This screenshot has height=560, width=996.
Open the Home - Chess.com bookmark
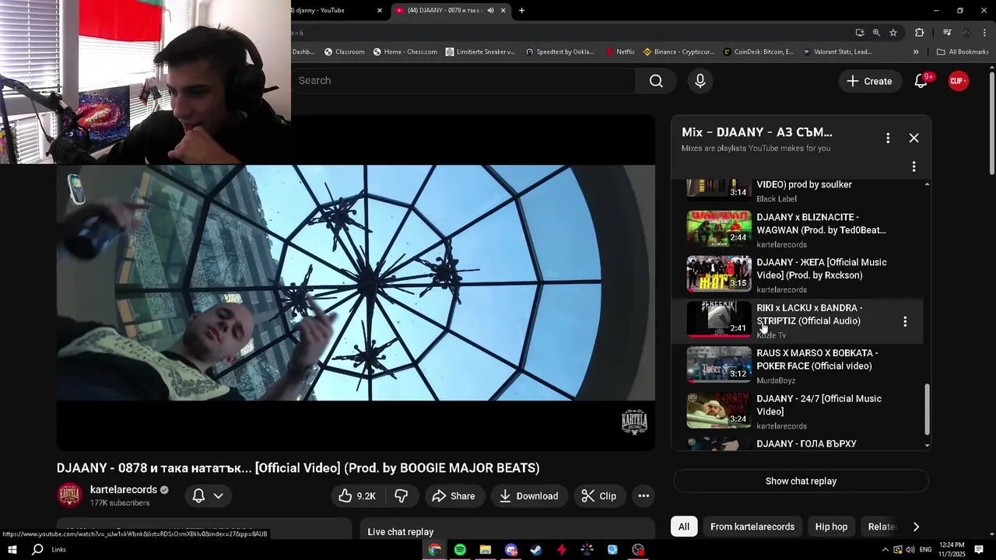(405, 52)
